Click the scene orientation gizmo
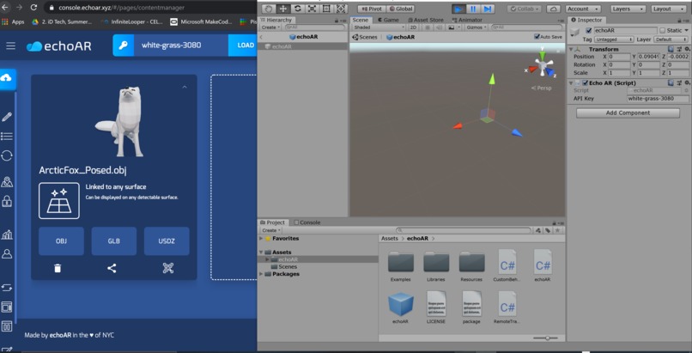The height and width of the screenshot is (353, 692). click(543, 66)
